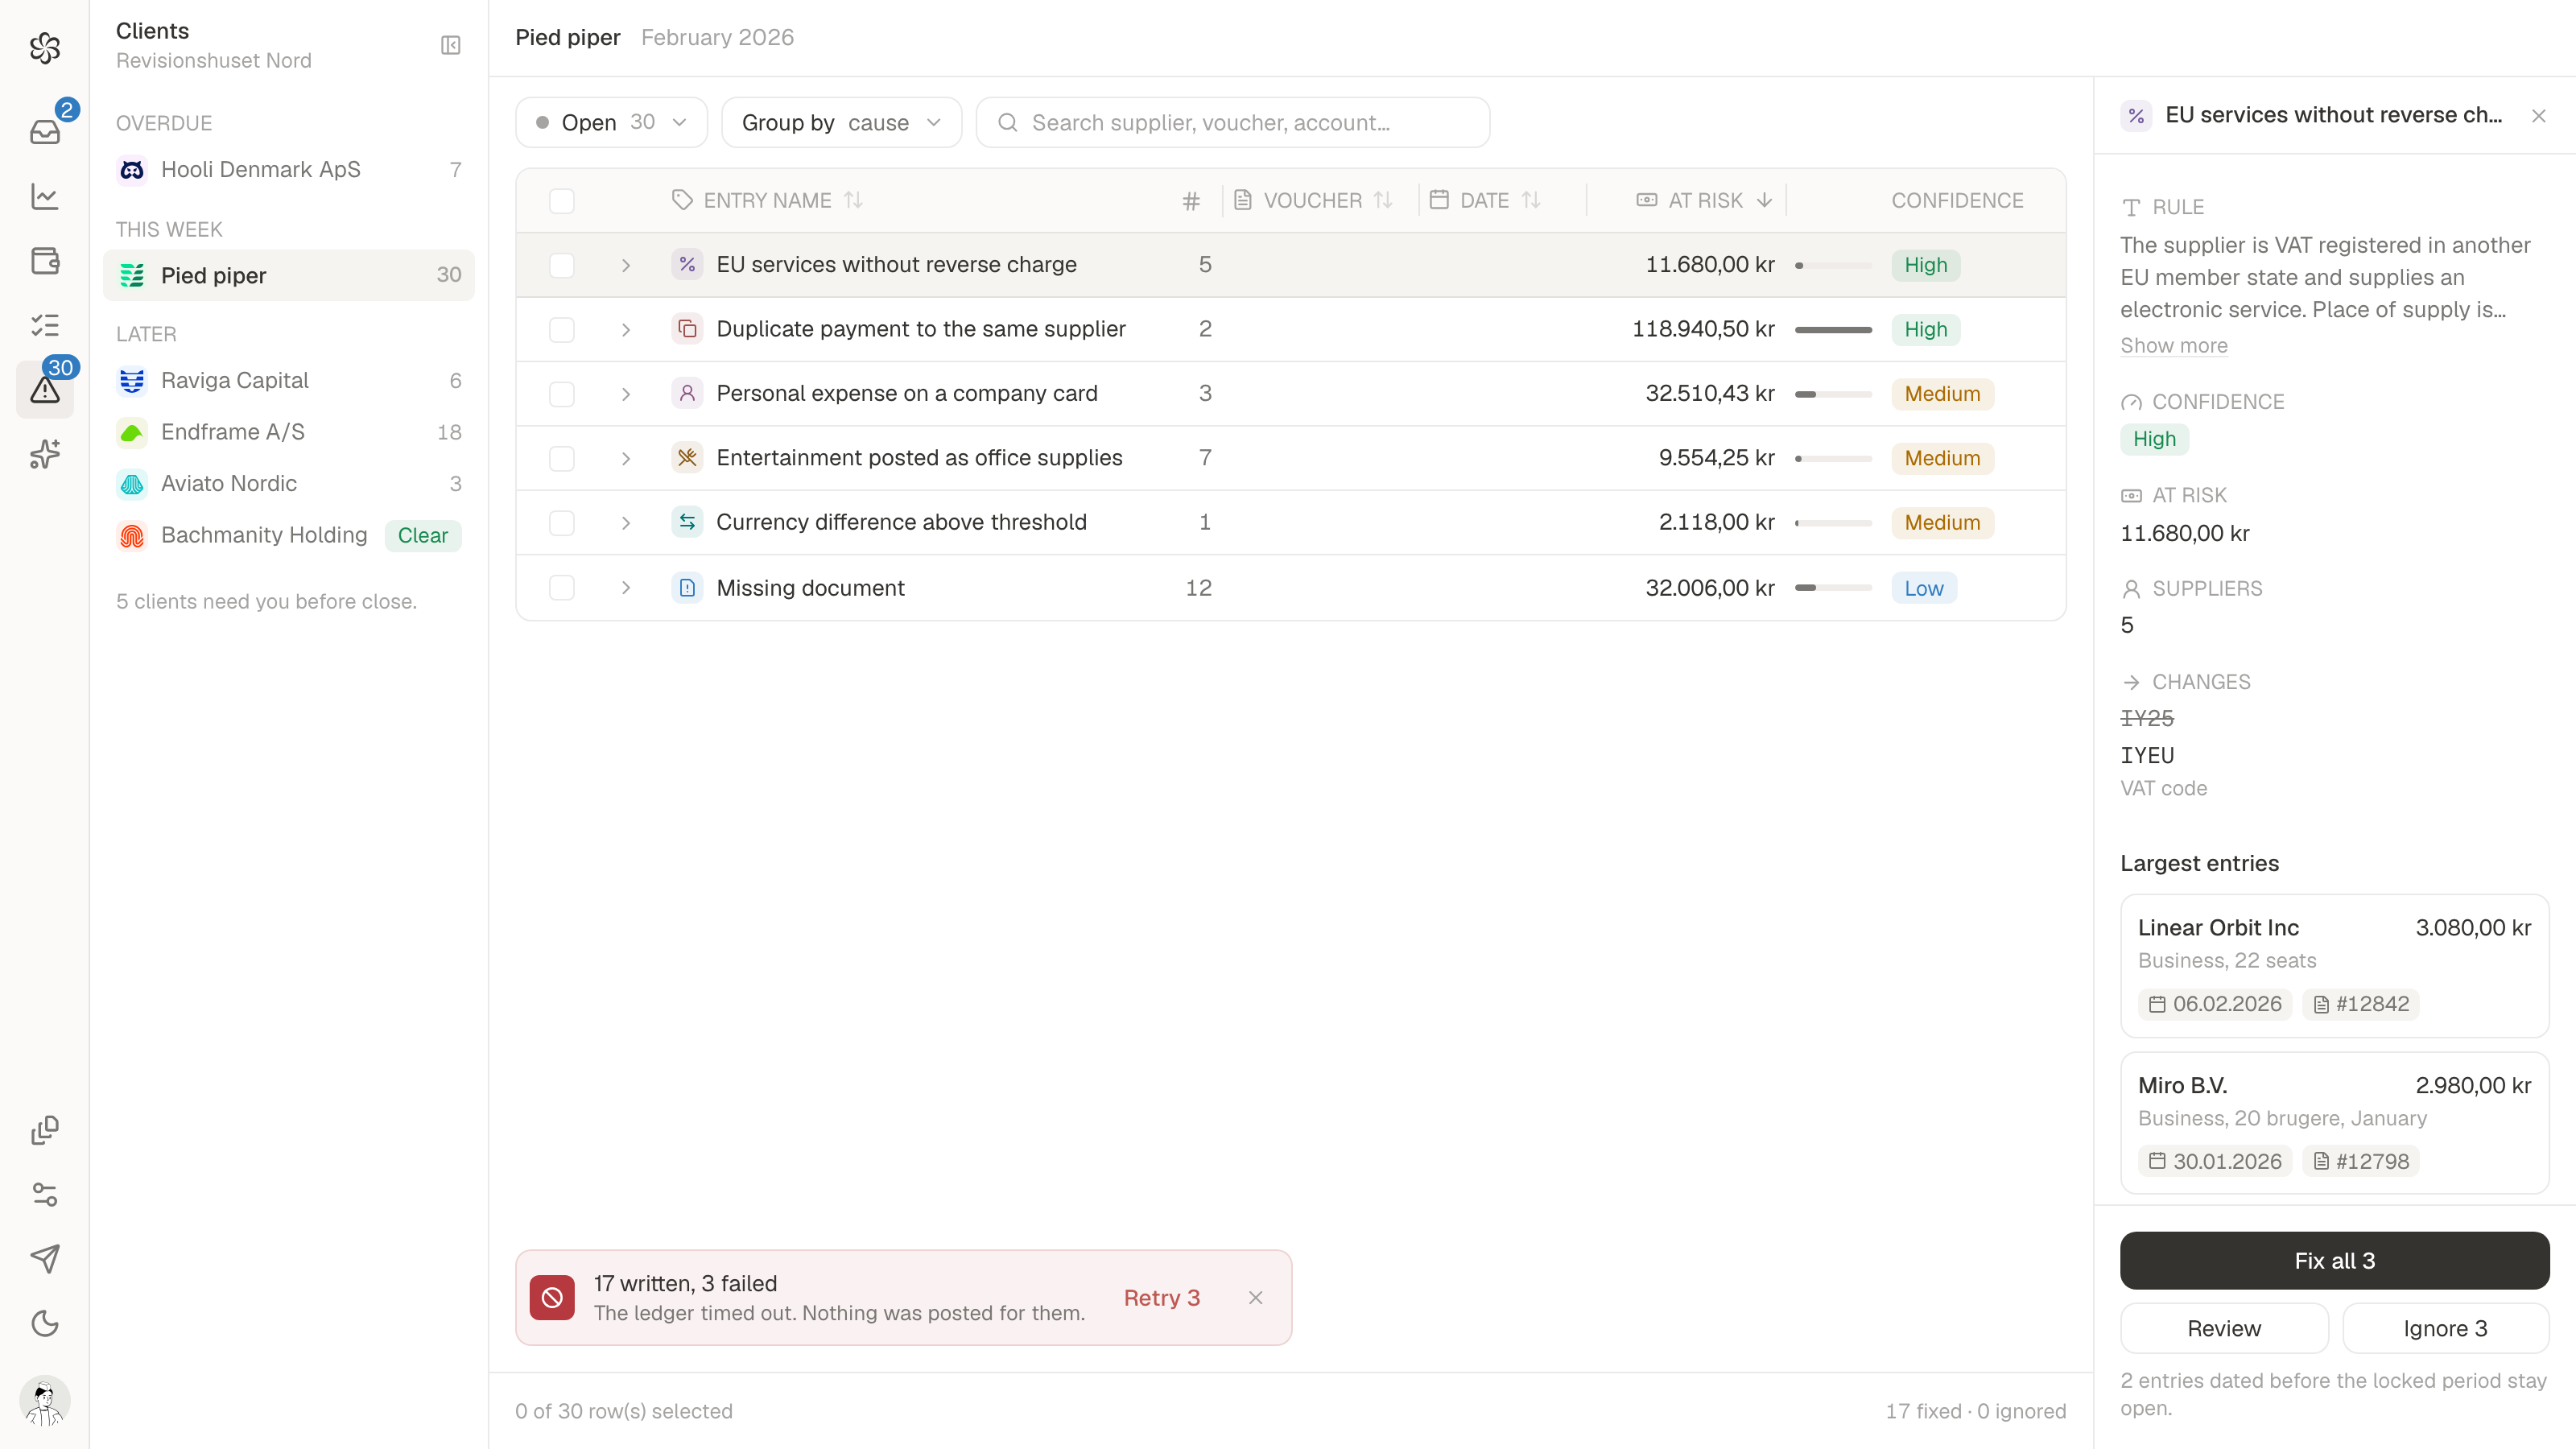Check the Entertainment posted as office supplies row
Screen dimensions: 2576x1449
(562, 459)
